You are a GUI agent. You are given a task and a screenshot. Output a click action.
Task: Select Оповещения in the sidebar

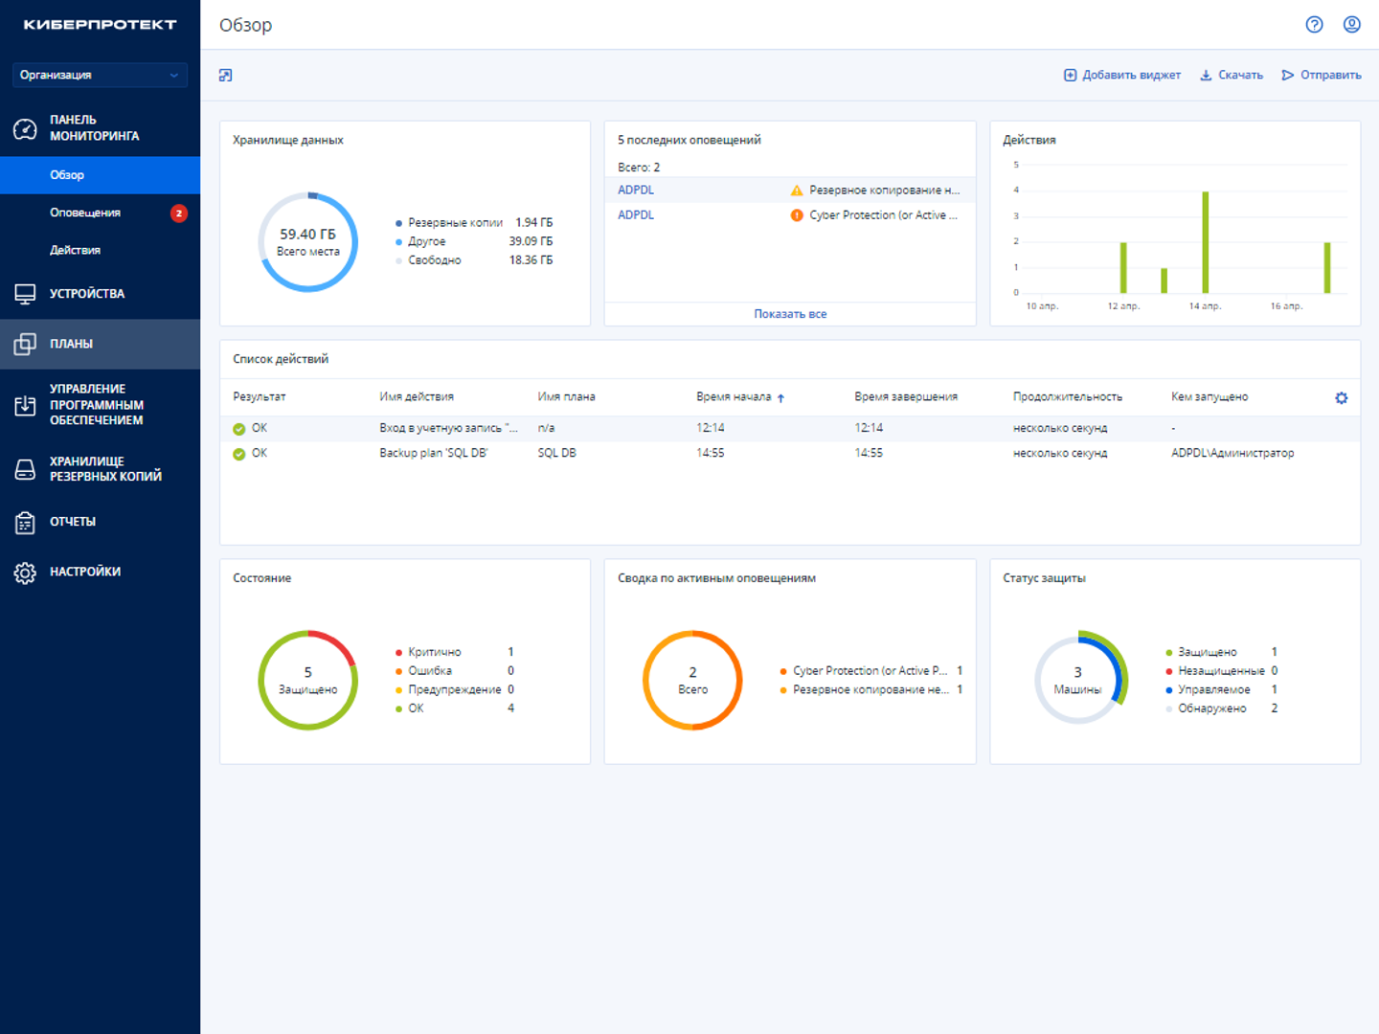(x=85, y=213)
